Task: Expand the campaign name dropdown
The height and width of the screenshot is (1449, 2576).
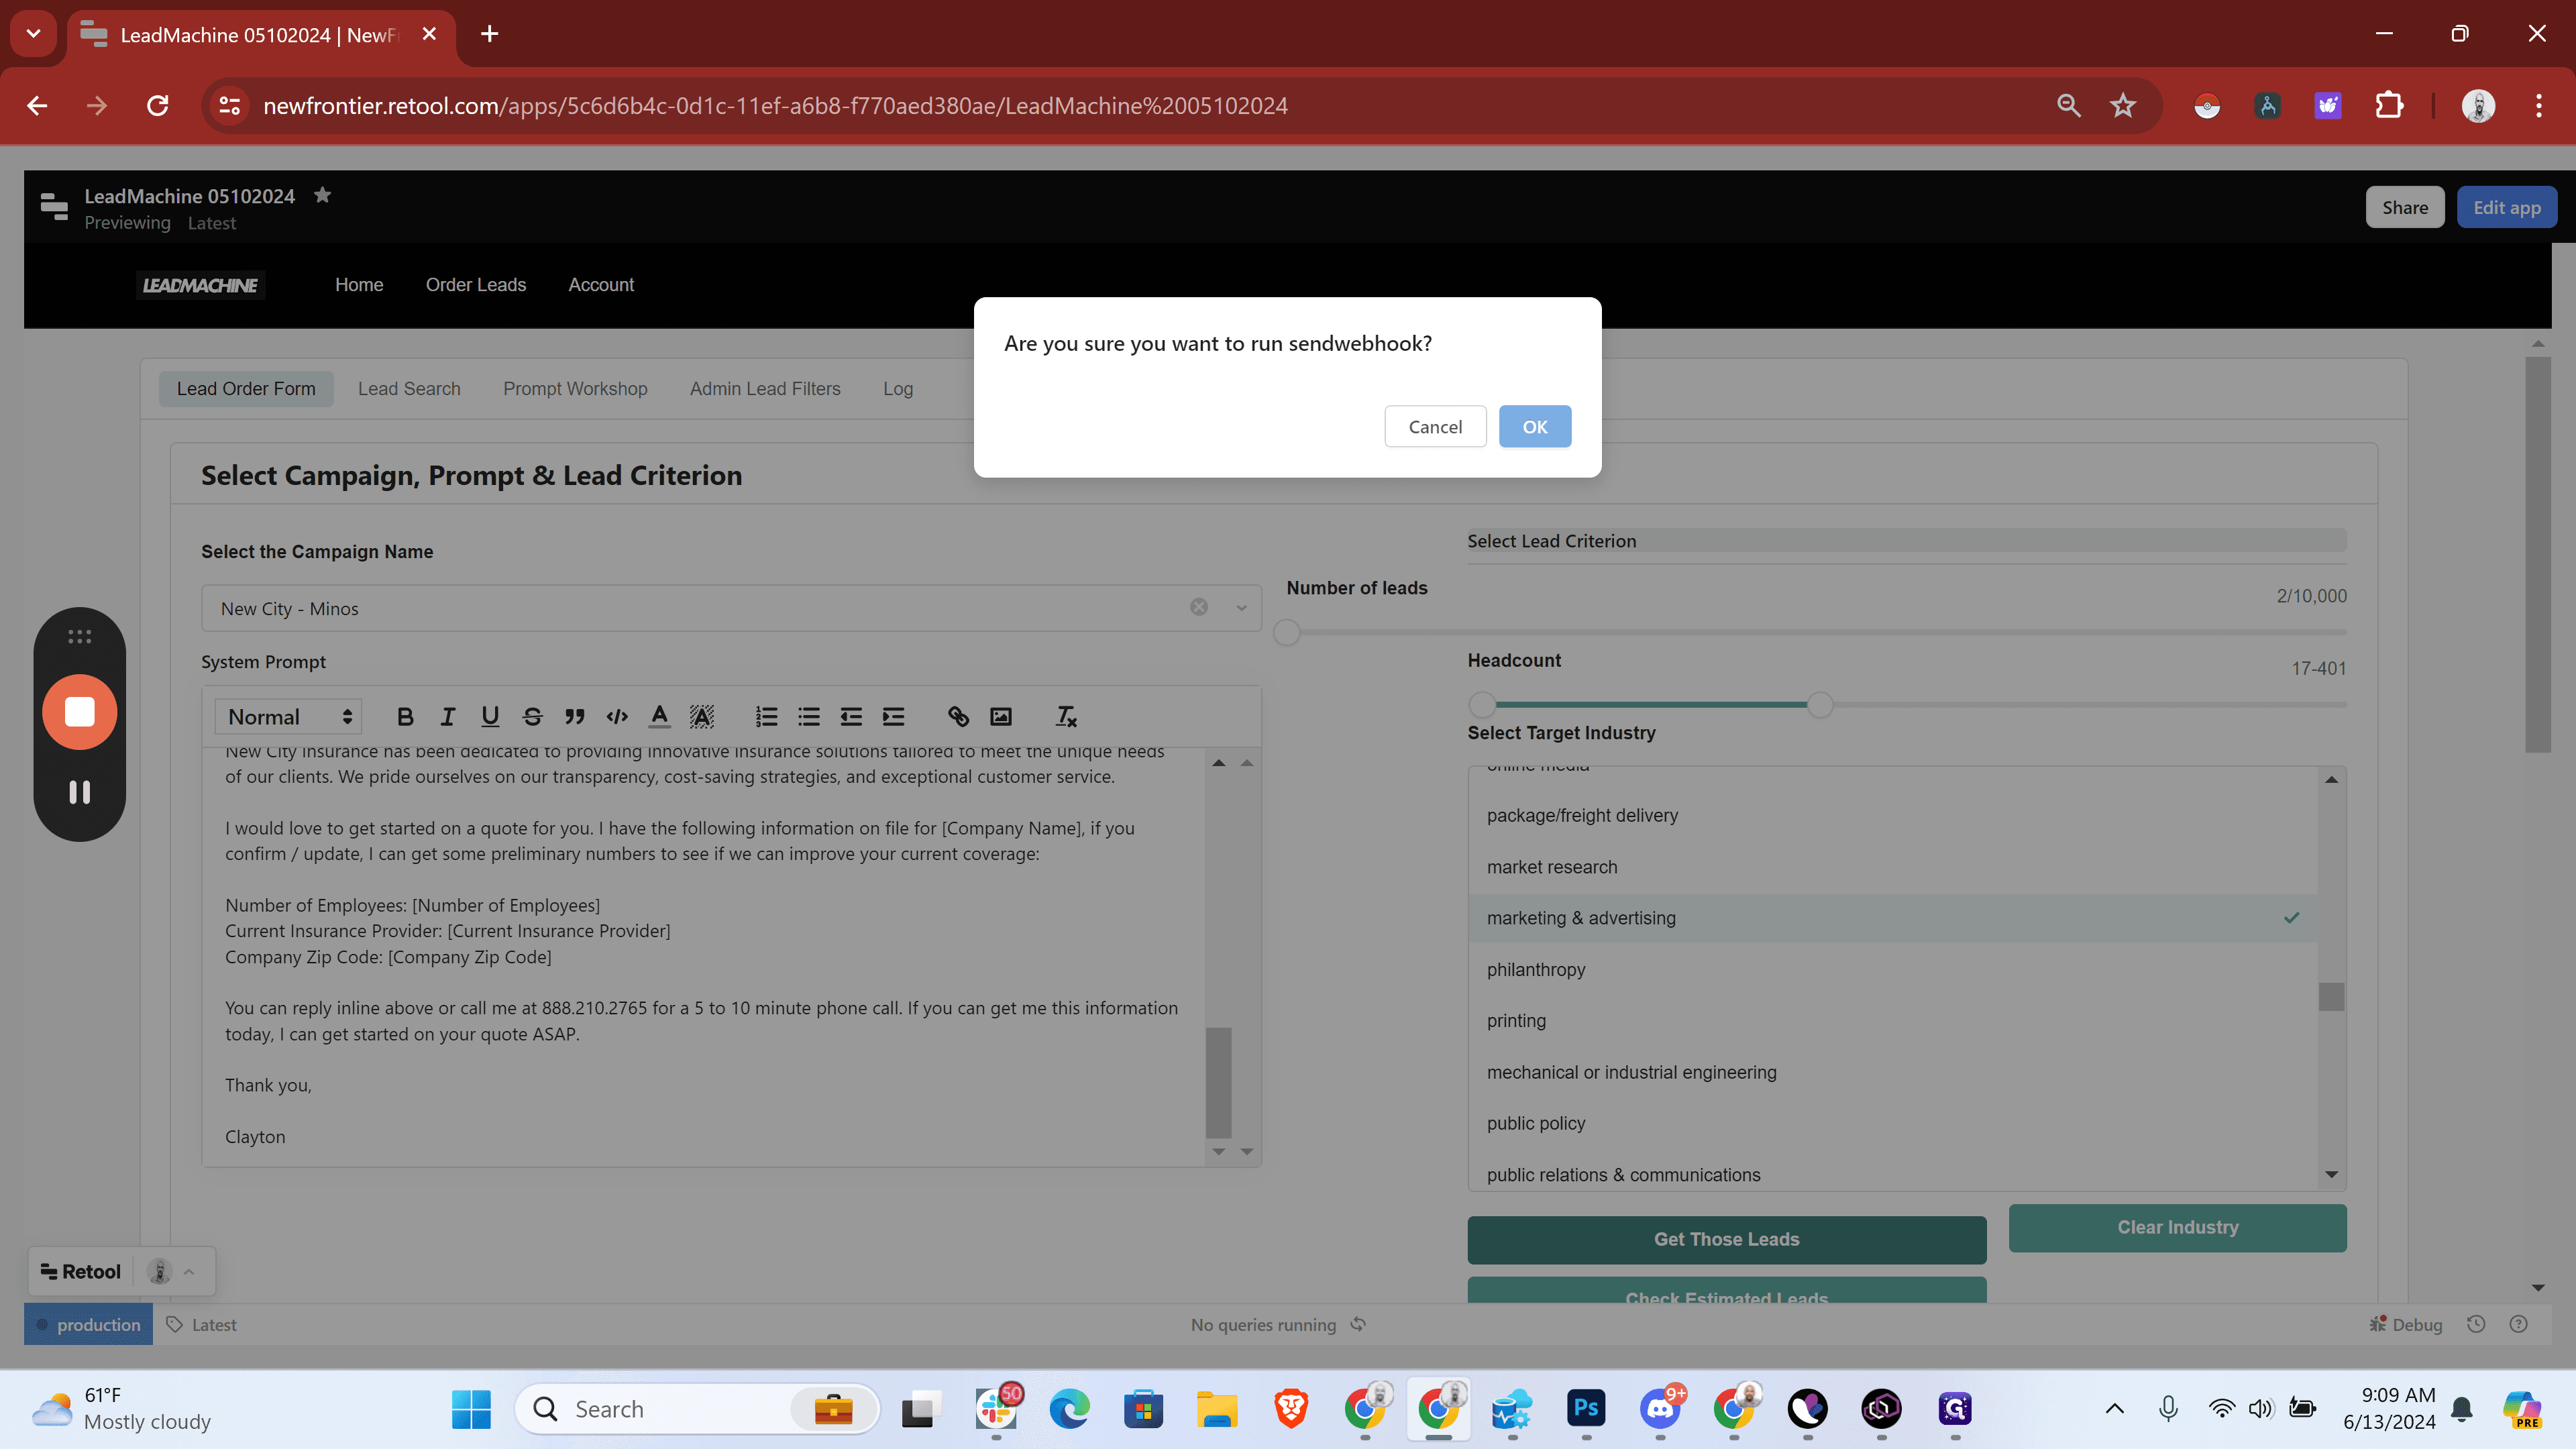Action: 1241,608
